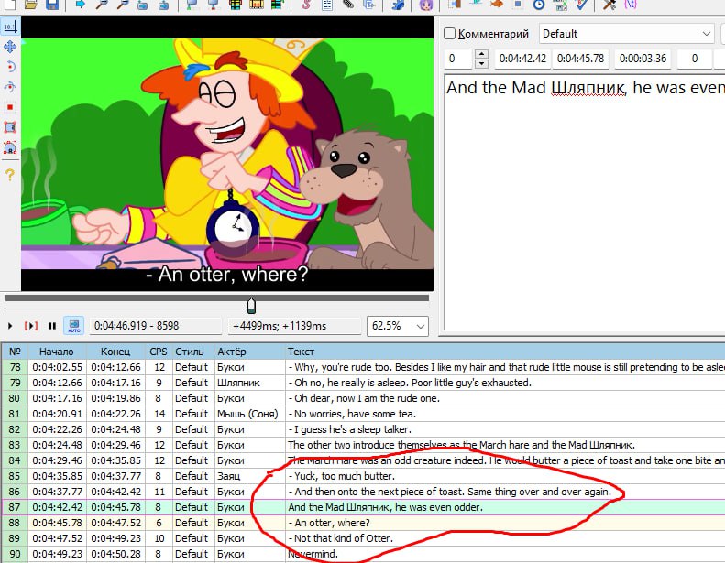Zoom video out with the minus magnifier

pos(122,5)
